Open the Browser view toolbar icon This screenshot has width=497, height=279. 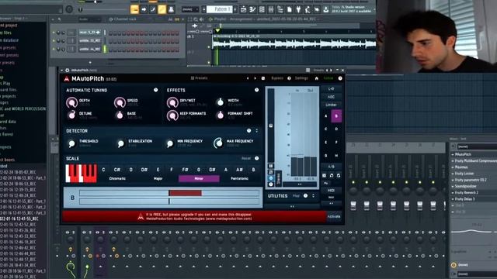click(x=280, y=9)
